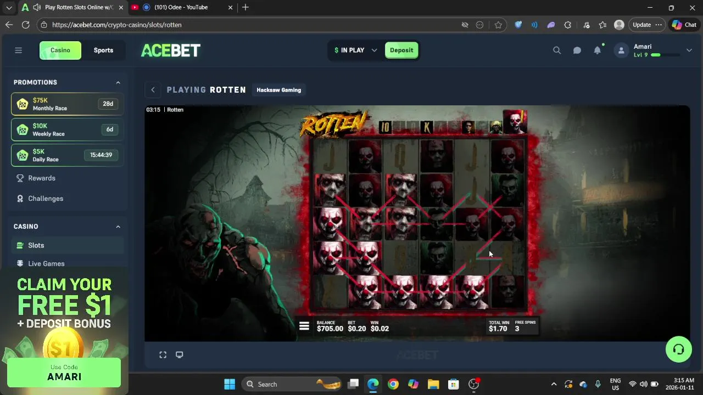Click the browser address bar URL
The image size is (703, 395).
pyautogui.click(x=117, y=25)
